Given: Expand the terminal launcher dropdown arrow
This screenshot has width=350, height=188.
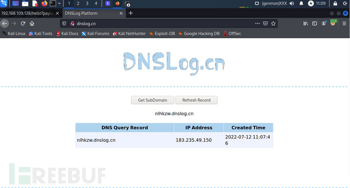Looking at the screenshot, I should (x=59, y=4).
